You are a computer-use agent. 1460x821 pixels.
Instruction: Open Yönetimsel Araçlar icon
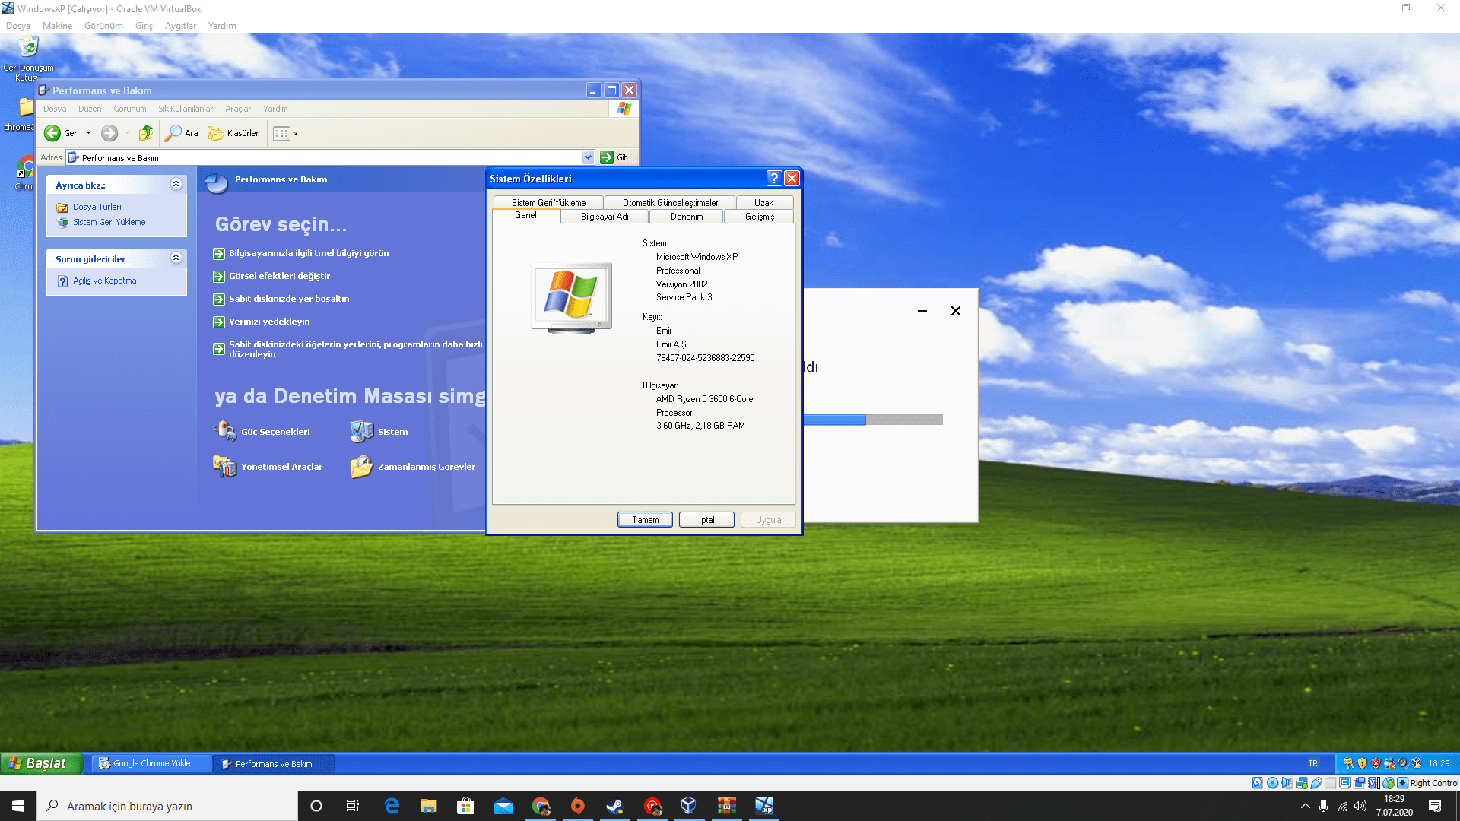point(224,466)
